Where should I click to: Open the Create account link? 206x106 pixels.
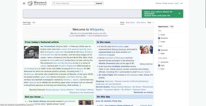[168, 3]
